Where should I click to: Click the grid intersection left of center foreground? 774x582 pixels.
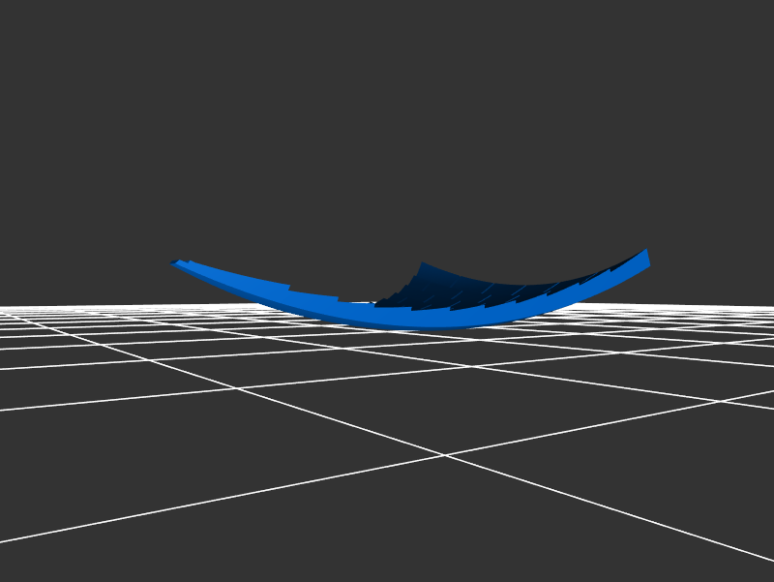coord(235,388)
